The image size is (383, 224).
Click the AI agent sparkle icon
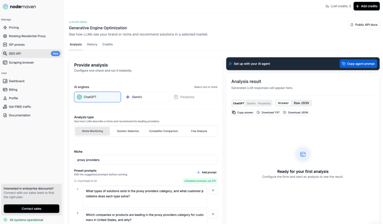click(231, 64)
